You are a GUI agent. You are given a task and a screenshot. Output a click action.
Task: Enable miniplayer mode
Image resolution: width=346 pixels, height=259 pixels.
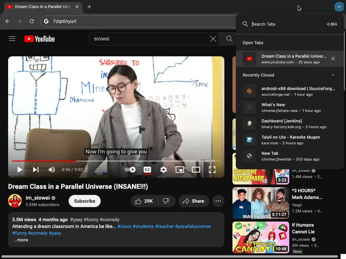tap(180, 170)
